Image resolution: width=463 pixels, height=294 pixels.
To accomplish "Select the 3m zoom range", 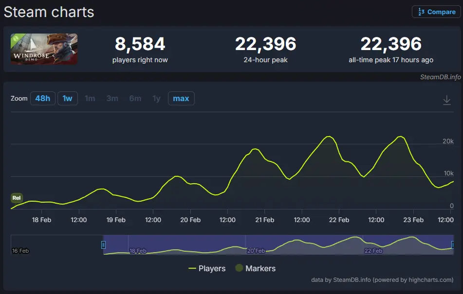I will (x=112, y=98).
